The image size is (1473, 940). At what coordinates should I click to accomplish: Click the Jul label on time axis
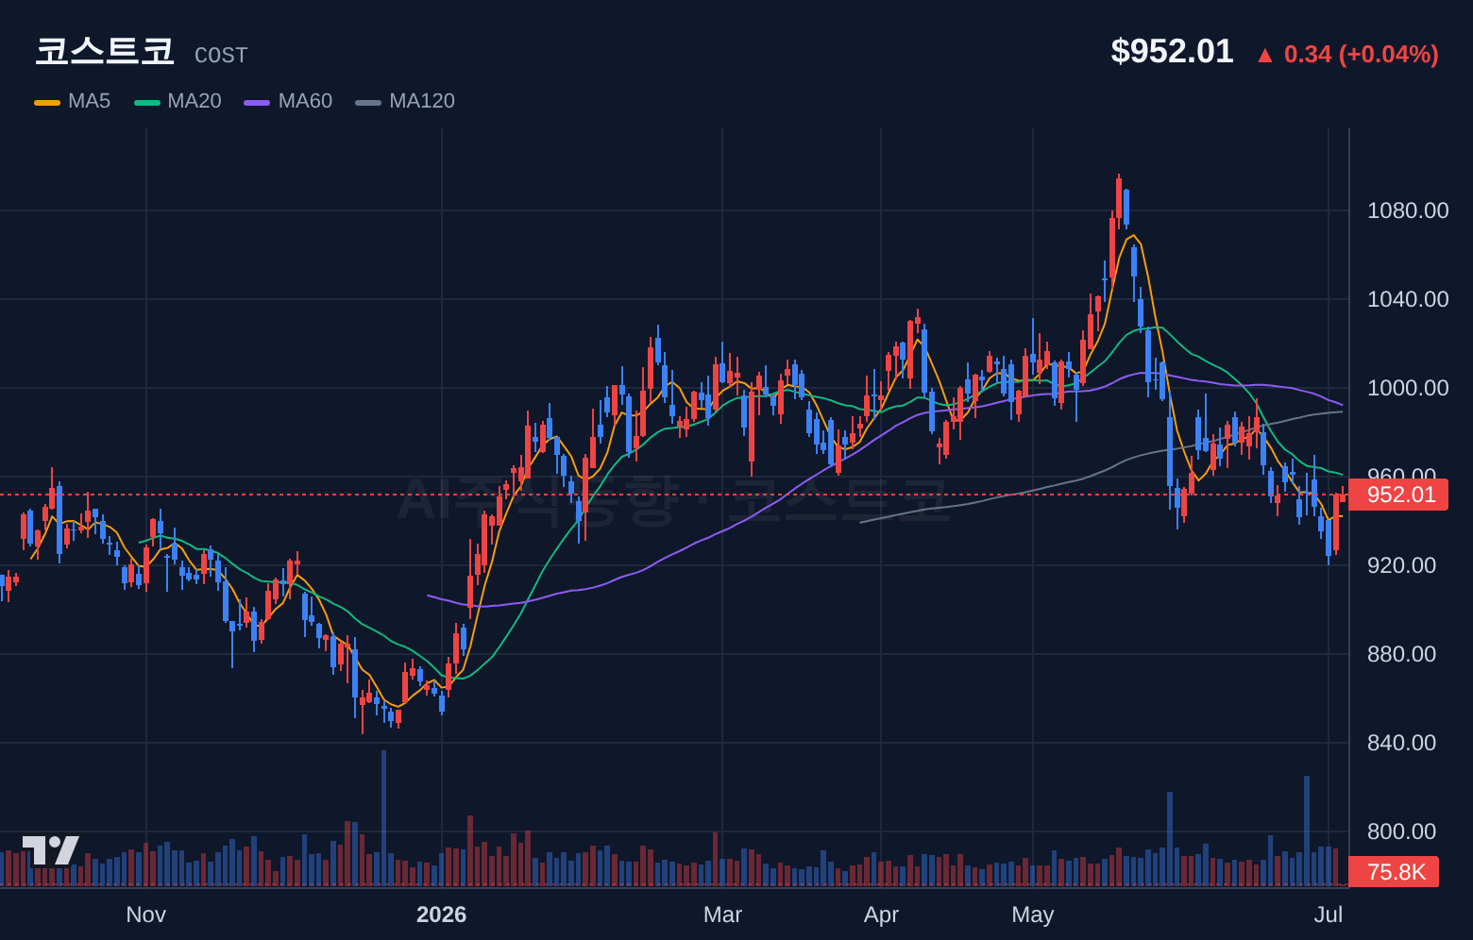(1328, 915)
